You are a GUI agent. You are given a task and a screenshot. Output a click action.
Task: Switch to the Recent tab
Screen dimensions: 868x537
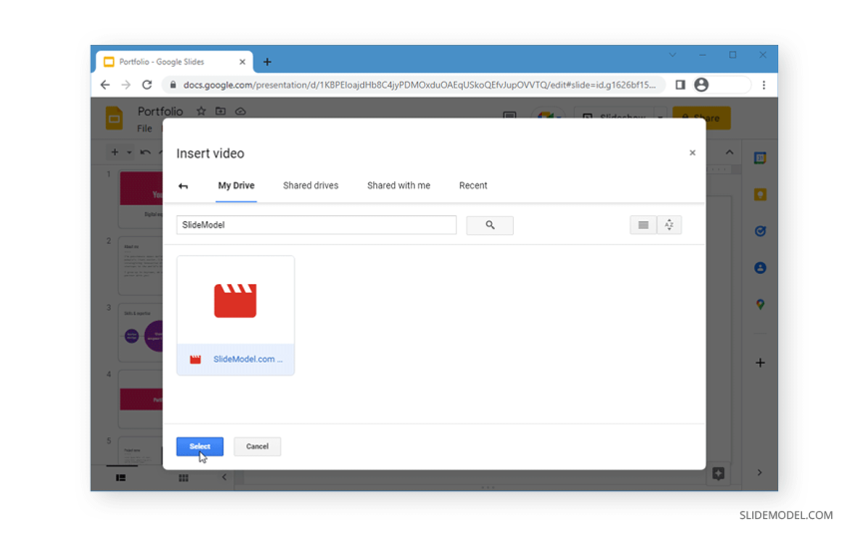click(473, 186)
